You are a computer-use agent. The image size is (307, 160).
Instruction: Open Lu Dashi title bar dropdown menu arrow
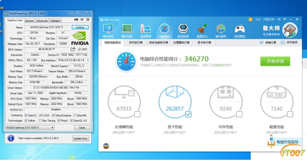[285, 19]
